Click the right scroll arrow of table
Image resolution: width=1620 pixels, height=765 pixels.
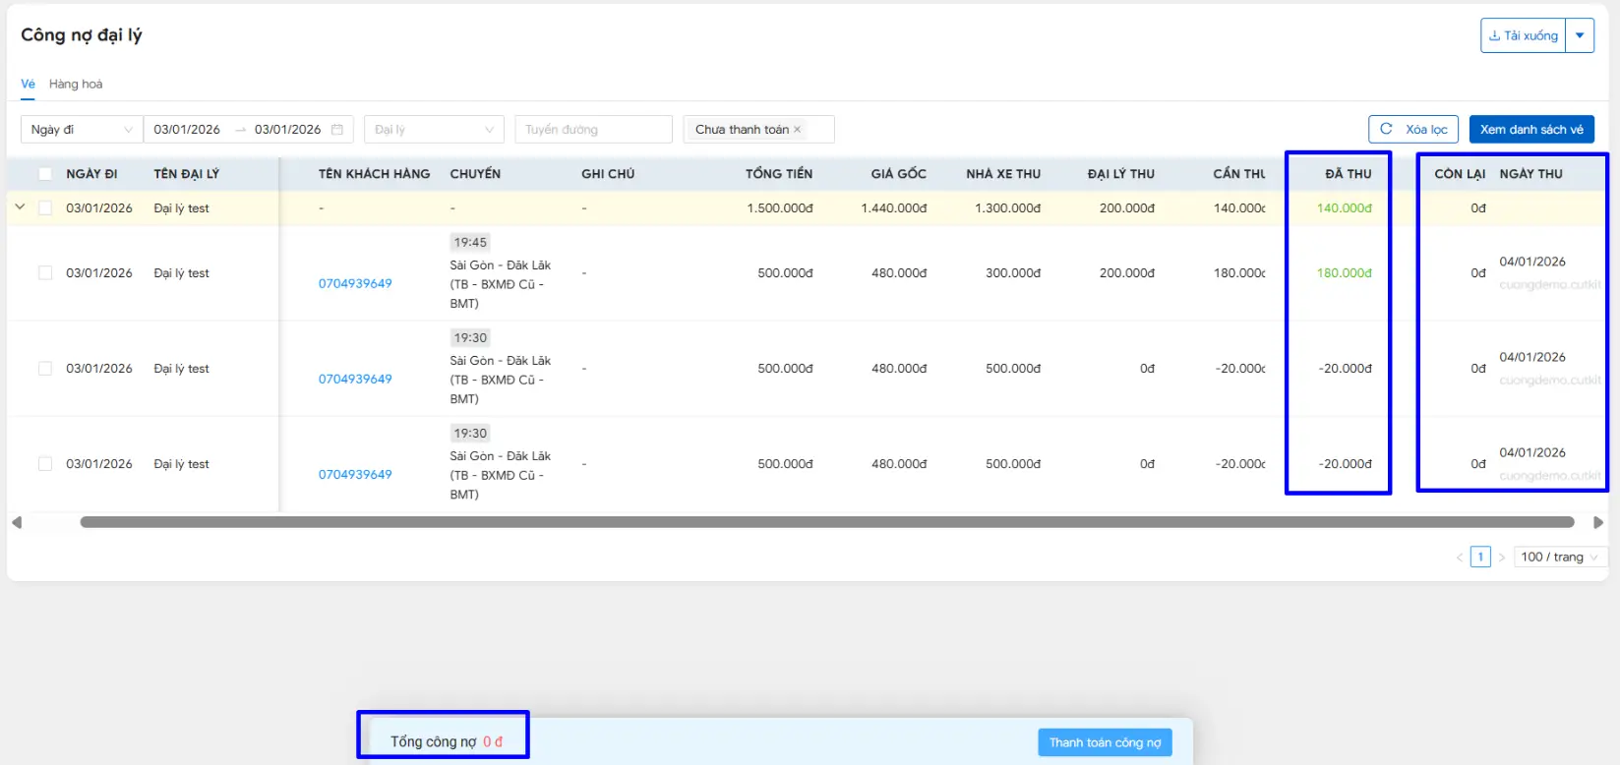1598,522
